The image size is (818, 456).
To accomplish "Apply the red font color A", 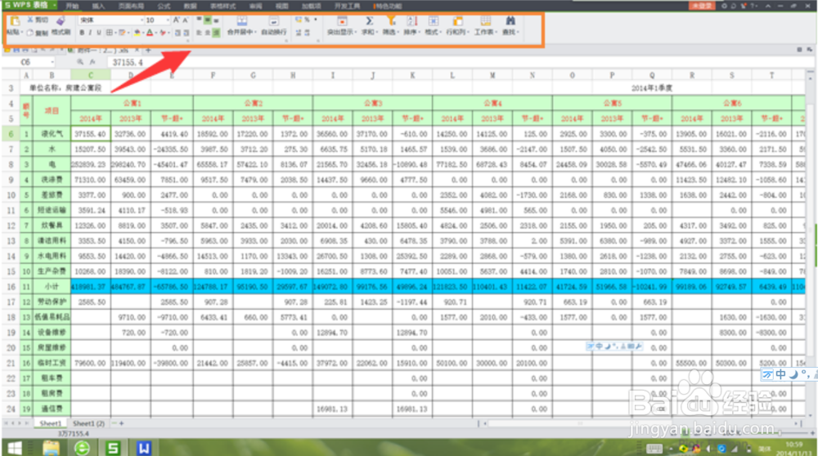I will click(x=150, y=33).
